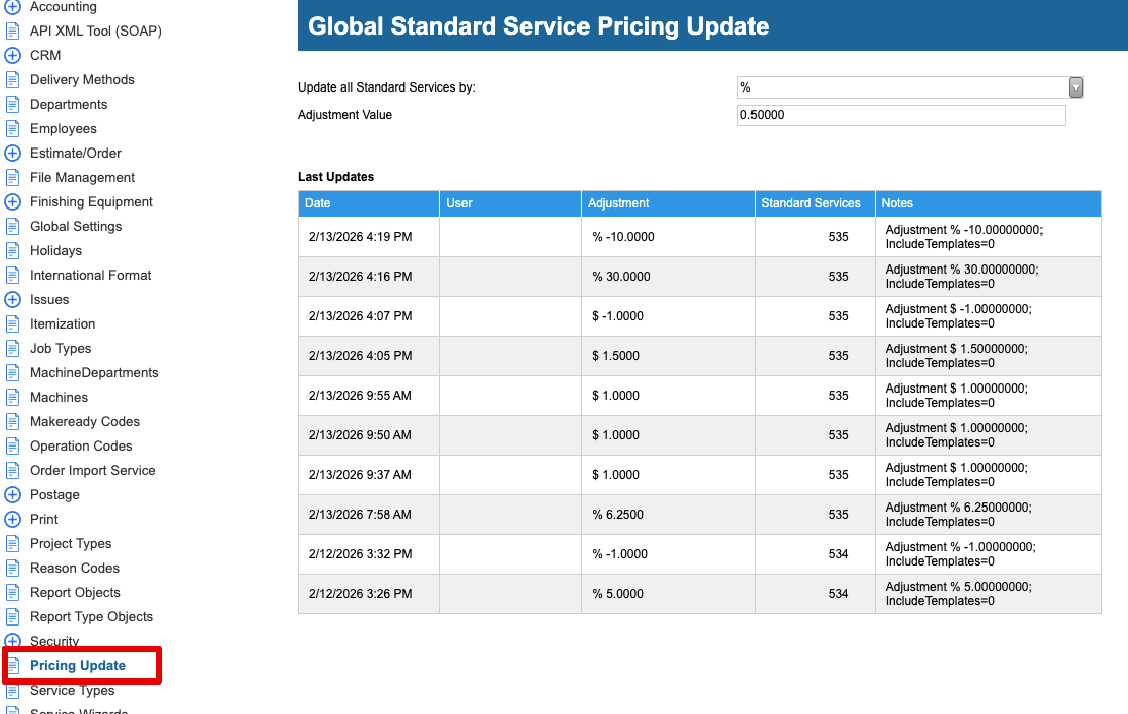Viewport: 1128px width, 714px height.
Task: Click the Service Types document icon
Action: (12, 690)
